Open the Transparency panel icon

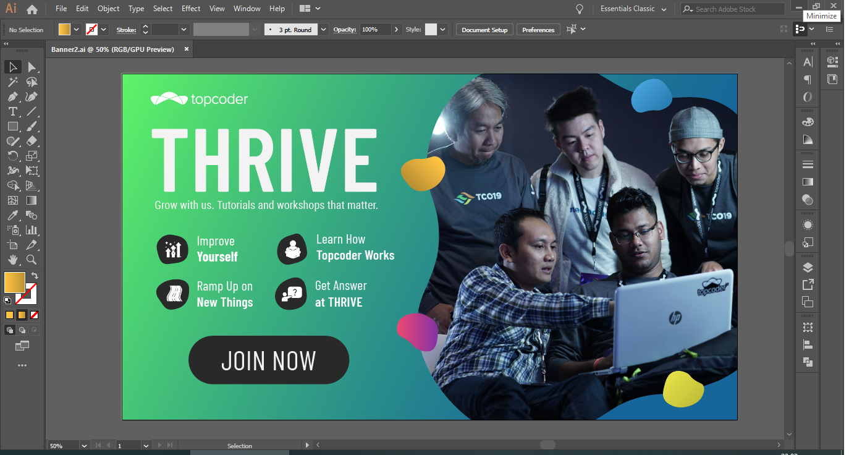pyautogui.click(x=808, y=200)
